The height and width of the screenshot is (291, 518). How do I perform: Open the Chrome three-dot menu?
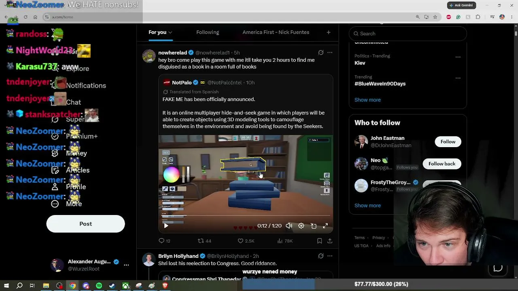512,17
